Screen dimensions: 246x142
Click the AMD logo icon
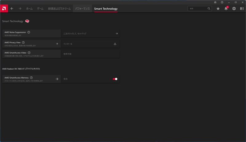pyautogui.click(x=4, y=9)
